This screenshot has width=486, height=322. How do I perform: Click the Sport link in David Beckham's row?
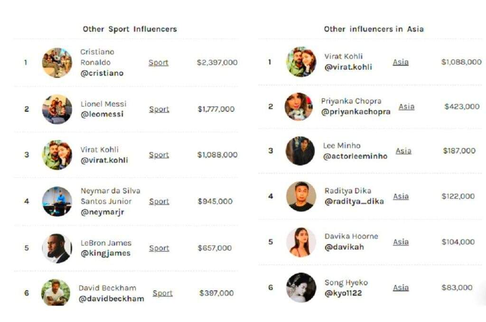[x=162, y=293]
